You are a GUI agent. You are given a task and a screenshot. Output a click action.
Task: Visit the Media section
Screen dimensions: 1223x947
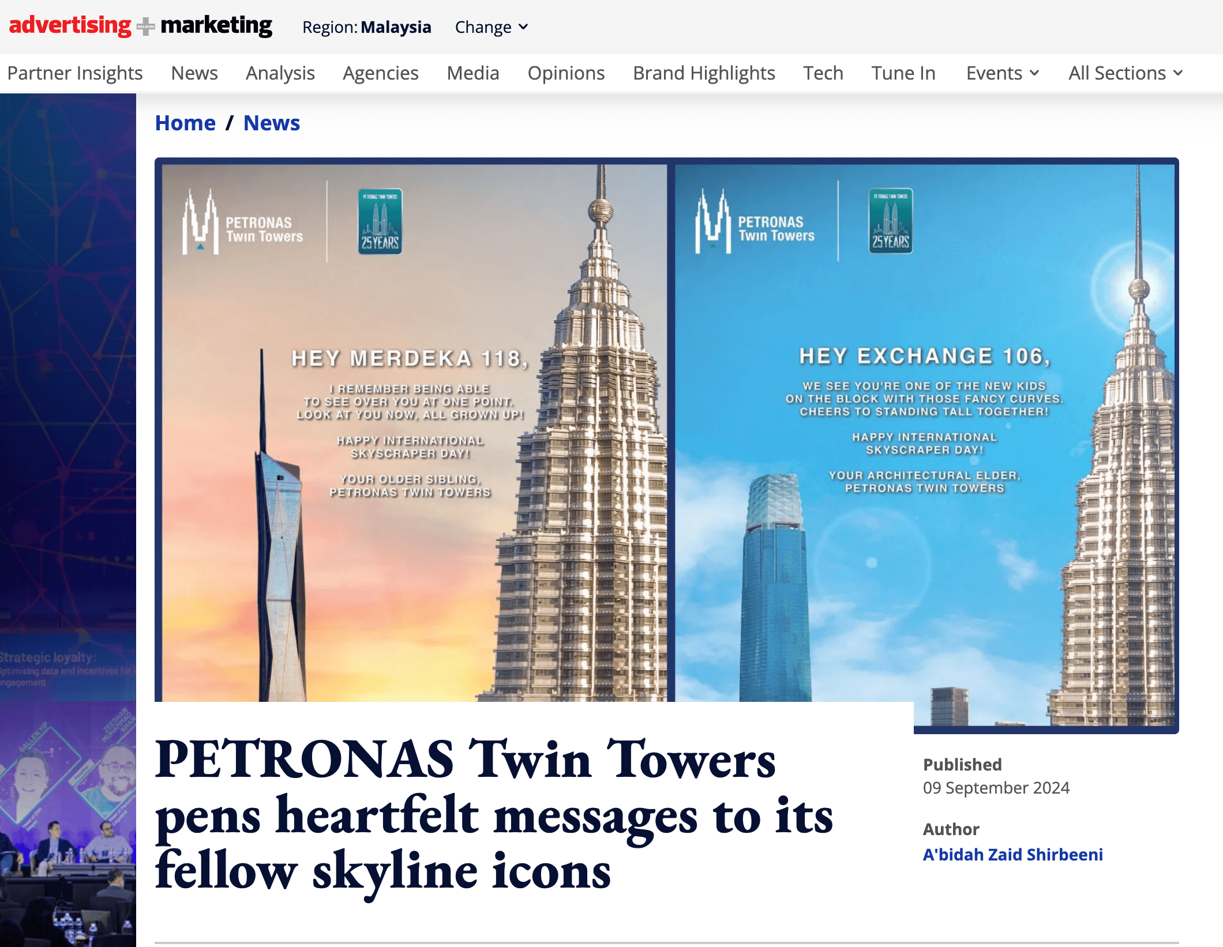click(473, 73)
